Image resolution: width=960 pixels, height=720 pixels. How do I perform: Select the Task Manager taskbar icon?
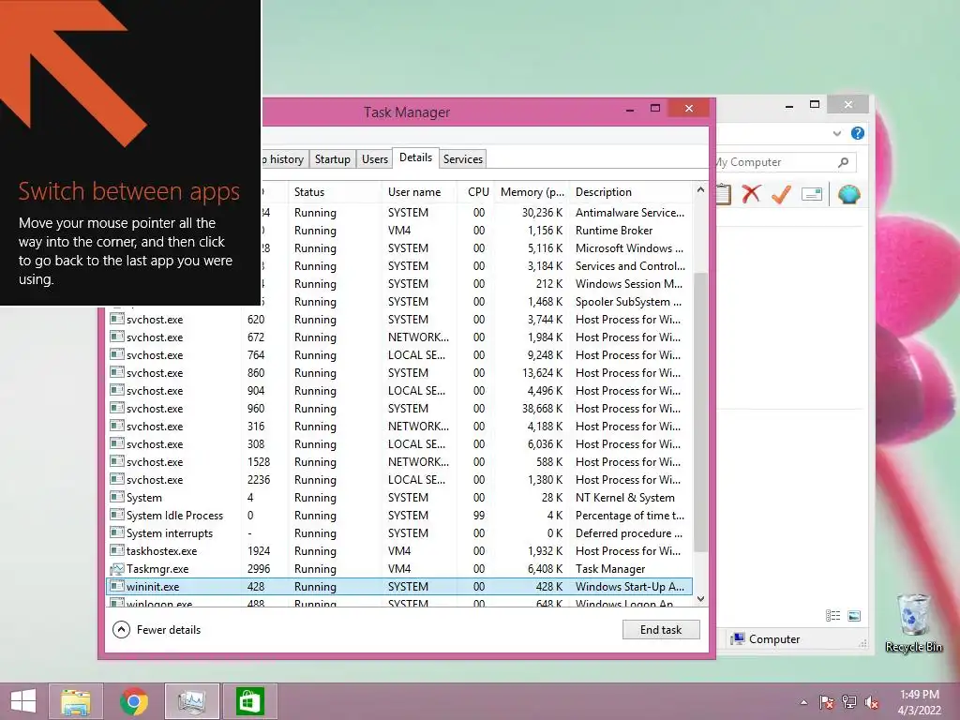pyautogui.click(x=191, y=701)
